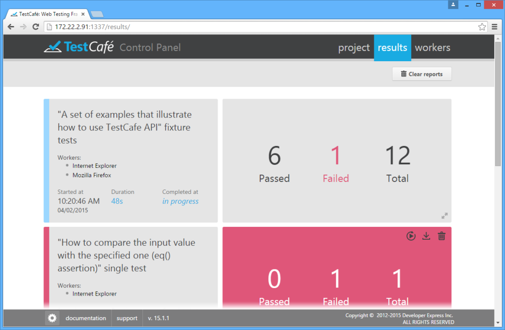This screenshot has width=505, height=330.
Task: Click the '12 Total' count
Action: [x=397, y=164]
